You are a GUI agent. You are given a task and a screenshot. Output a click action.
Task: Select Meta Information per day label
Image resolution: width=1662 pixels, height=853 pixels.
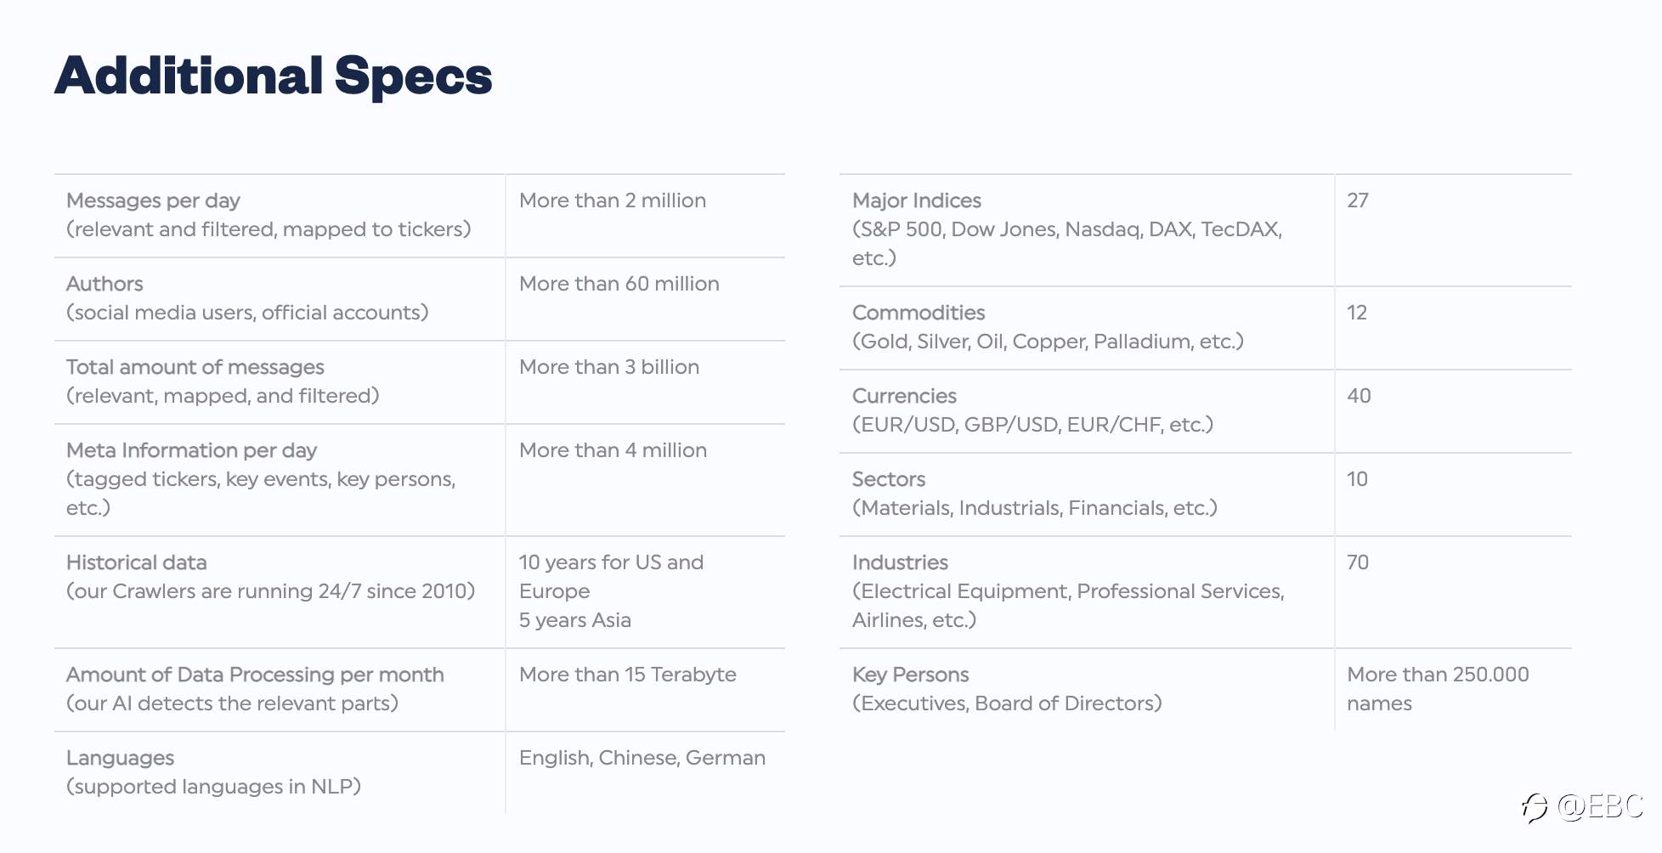tap(191, 450)
